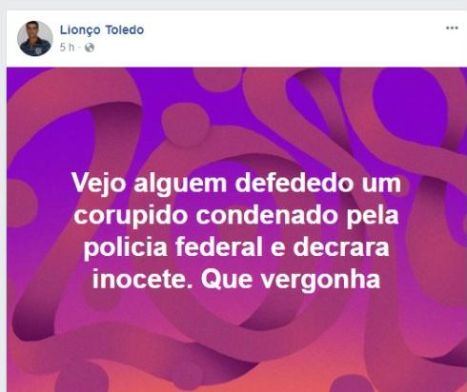Open the three-dot post options menu
The height and width of the screenshot is (392, 467).
tap(452, 28)
